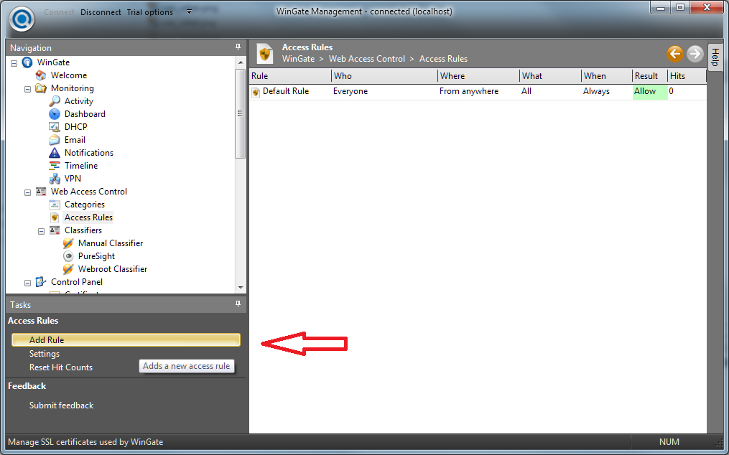Viewport: 729px width, 455px height.
Task: Click the navigation scrollbar up arrow
Action: [241, 62]
